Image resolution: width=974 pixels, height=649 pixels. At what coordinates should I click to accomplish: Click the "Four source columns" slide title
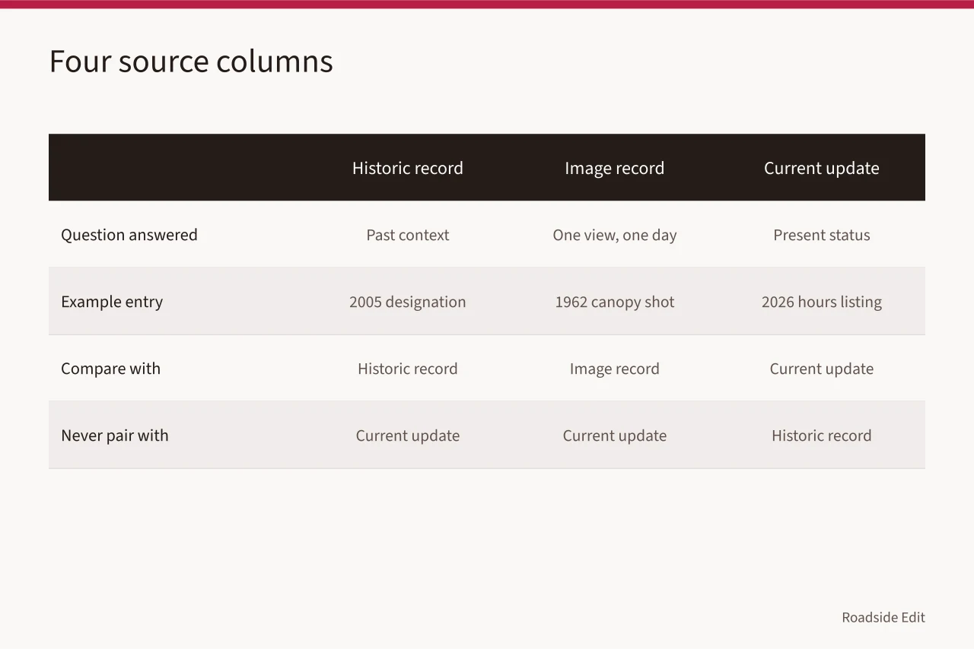191,62
